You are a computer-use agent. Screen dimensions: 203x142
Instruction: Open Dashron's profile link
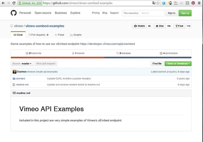[x=22, y=72]
